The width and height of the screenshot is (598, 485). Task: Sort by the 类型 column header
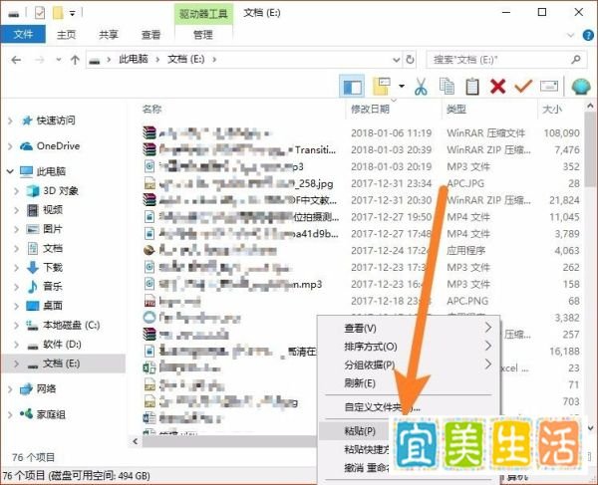[456, 109]
